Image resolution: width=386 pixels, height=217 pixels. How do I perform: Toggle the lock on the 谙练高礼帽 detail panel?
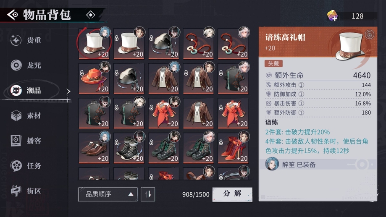369,34
